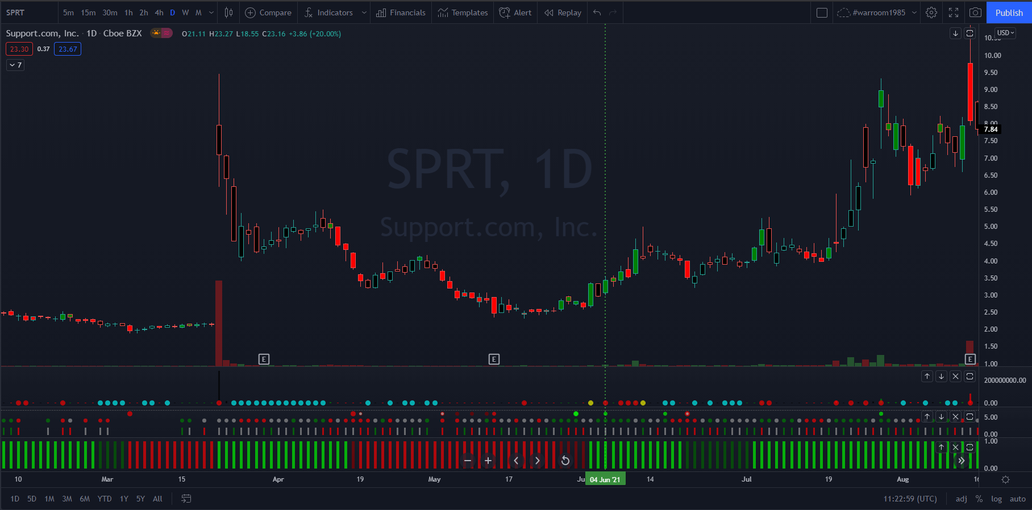Viewport: 1032px width, 510px height.
Task: Click the earnings E marker near 17 May
Action: coord(494,359)
